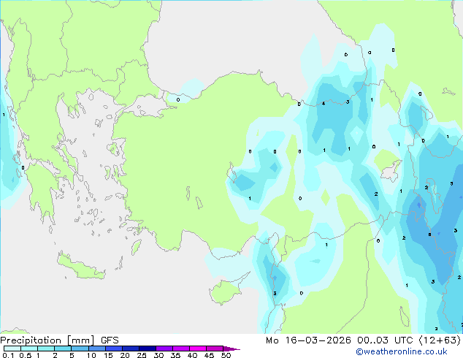Pick legend swatch between 35 and 40
Image resolution: width=463 pixels, height=358 pixels.
pos(180,349)
